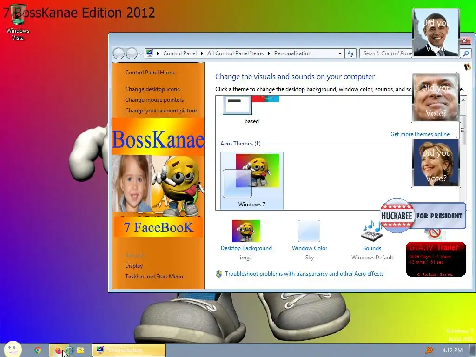This screenshot has height=357, width=476.
Task: Select the Personalization taskbar button
Action: [129, 350]
